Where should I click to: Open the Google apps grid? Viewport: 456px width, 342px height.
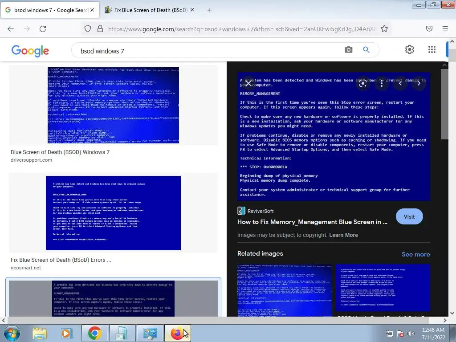coord(432,49)
